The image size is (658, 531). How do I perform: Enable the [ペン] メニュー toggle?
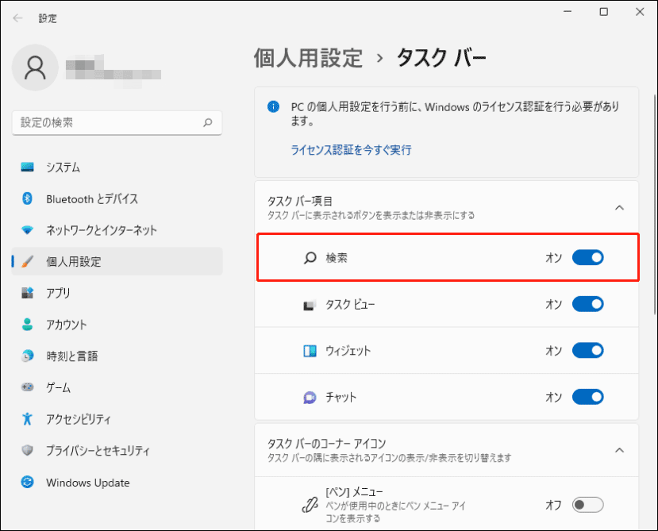coord(588,505)
